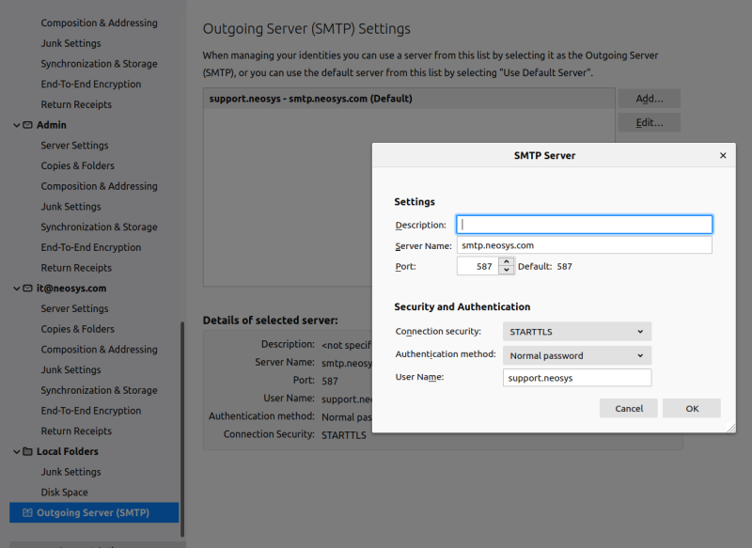The height and width of the screenshot is (548, 752).
Task: Open Junk Settings under Local Folders
Action: [x=71, y=472]
